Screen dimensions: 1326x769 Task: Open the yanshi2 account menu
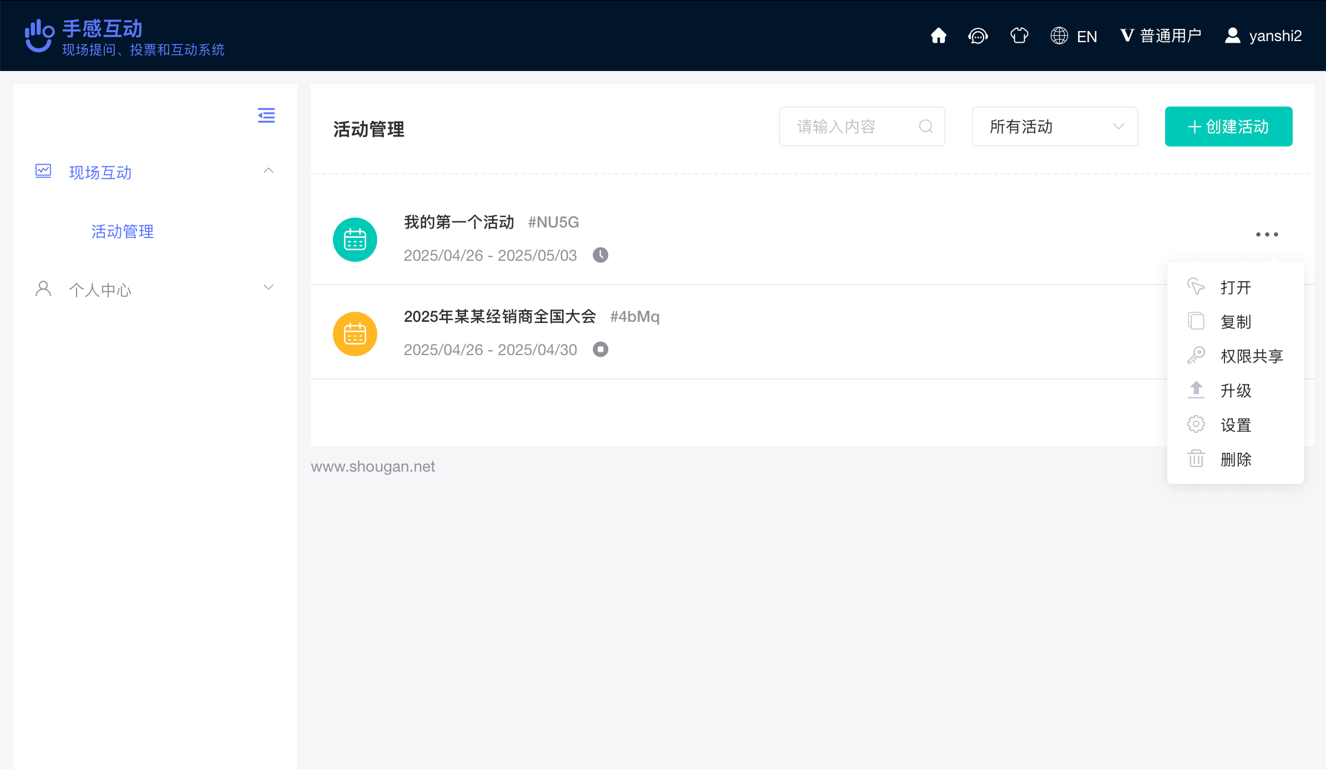(x=1275, y=36)
